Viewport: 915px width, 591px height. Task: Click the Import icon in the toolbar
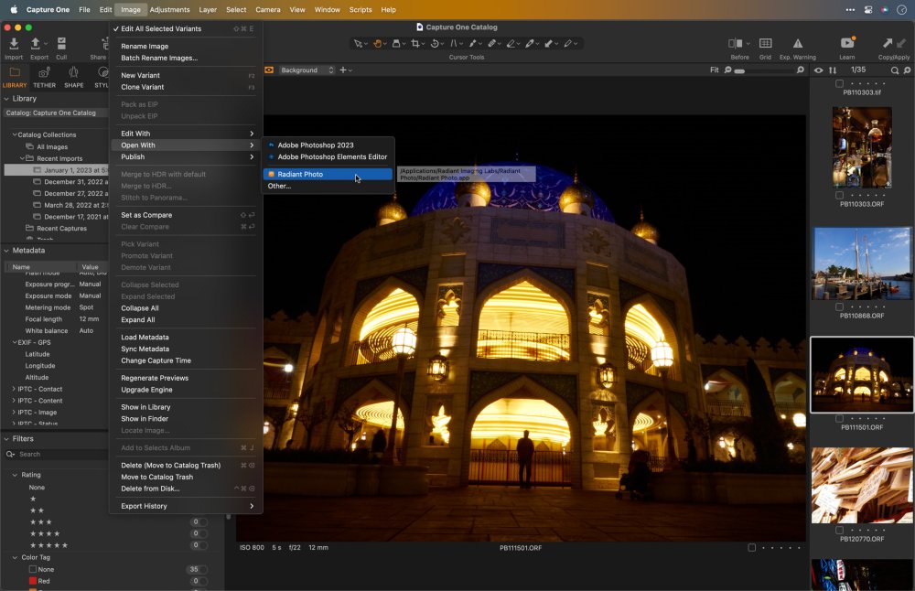coord(14,44)
